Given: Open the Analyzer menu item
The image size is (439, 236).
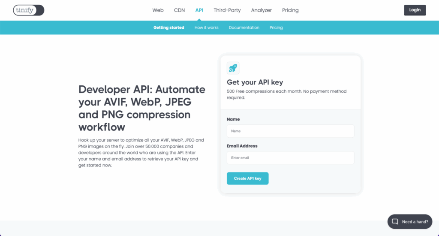Looking at the screenshot, I should [x=261, y=10].
